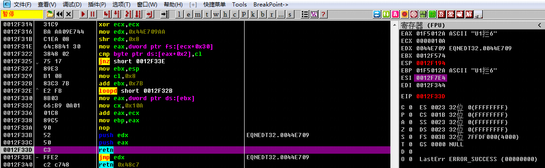Open the 调试(D) debug menu

[x=72, y=5]
